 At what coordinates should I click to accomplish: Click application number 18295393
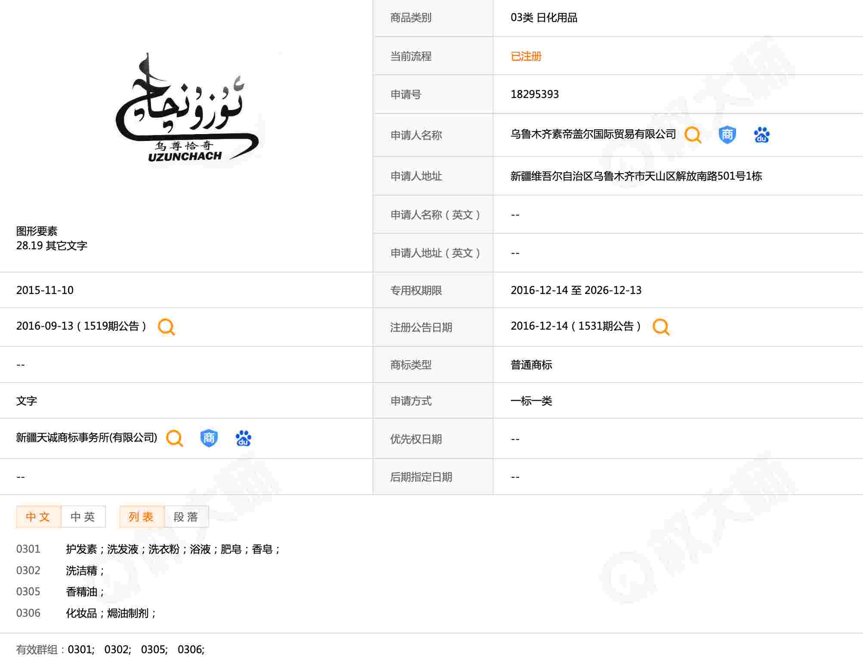(534, 94)
